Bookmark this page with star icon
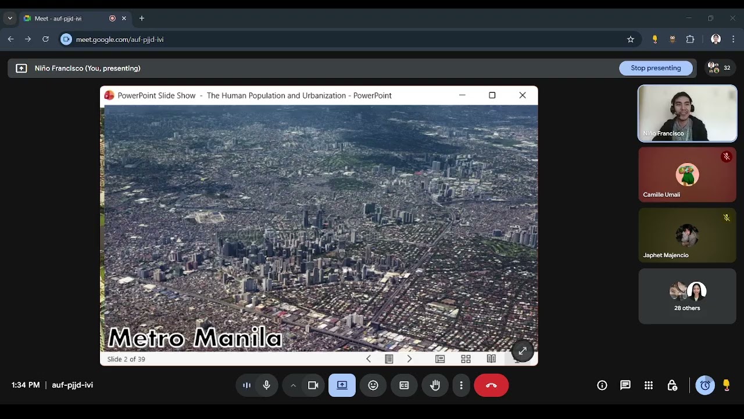The image size is (744, 419). pyautogui.click(x=631, y=40)
